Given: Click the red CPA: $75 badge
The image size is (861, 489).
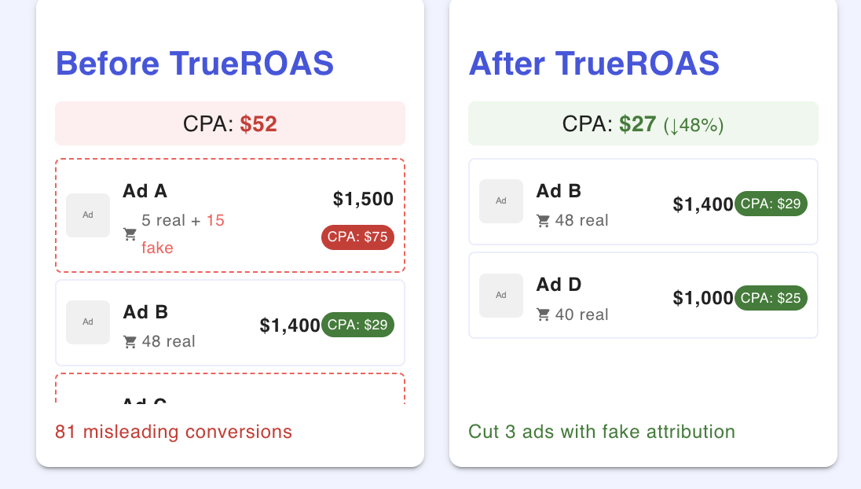Looking at the screenshot, I should pyautogui.click(x=357, y=237).
